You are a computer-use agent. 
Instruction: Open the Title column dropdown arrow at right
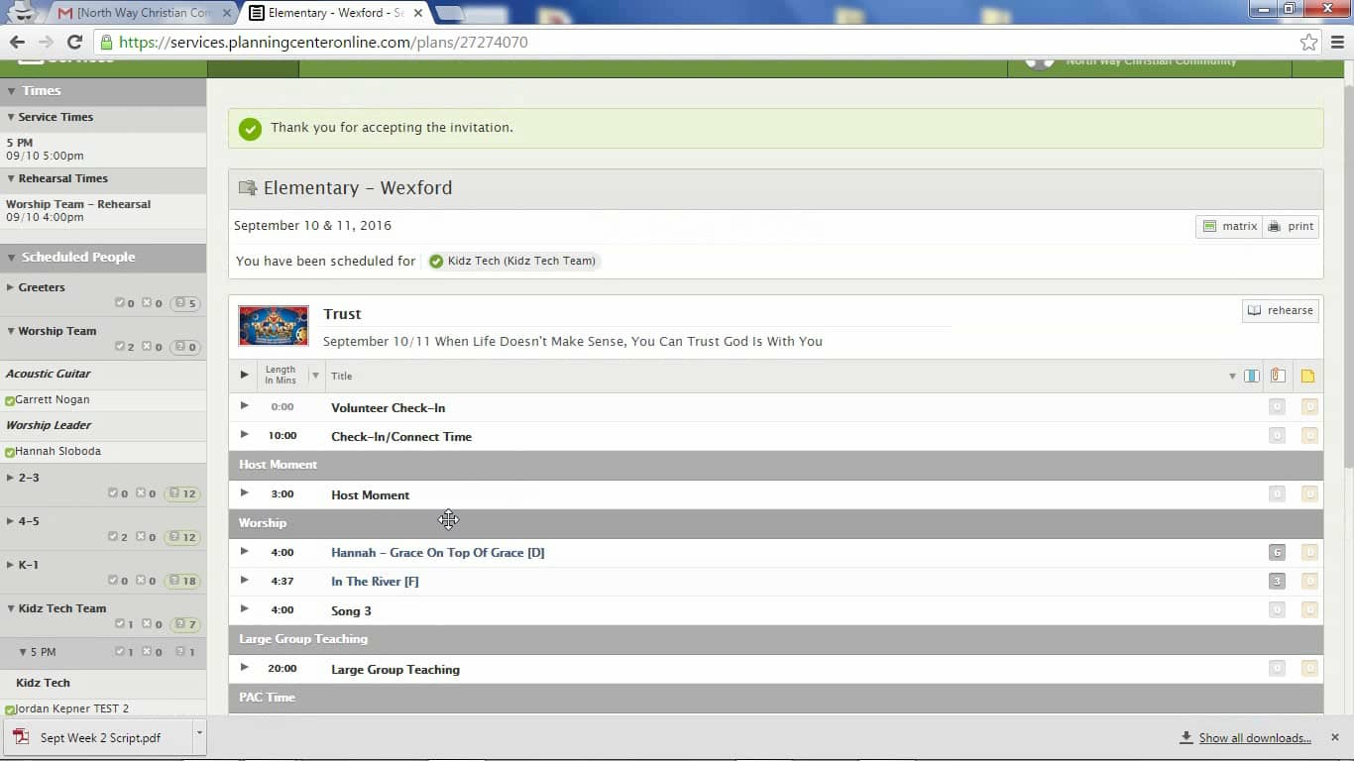[1232, 377]
